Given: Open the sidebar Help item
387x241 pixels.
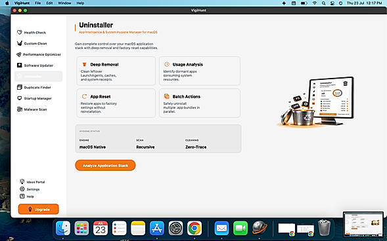Looking at the screenshot, I should 27,196.
